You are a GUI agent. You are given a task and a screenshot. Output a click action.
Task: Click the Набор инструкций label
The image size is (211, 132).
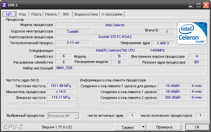[38, 68]
